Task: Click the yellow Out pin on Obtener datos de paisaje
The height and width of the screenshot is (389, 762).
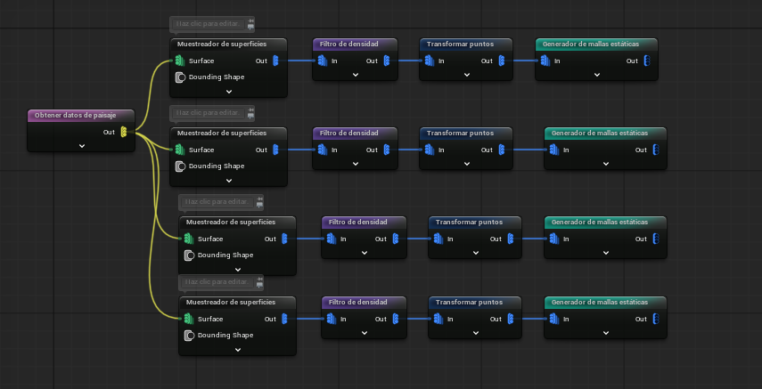Action: [124, 132]
